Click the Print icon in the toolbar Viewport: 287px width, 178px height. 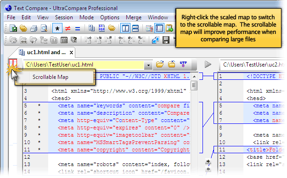(34, 28)
